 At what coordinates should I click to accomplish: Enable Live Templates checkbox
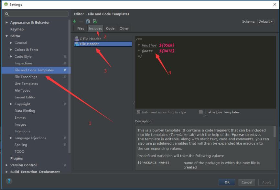[201, 112]
